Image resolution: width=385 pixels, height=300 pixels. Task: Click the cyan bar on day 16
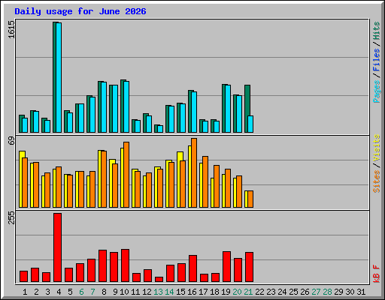[194, 112]
